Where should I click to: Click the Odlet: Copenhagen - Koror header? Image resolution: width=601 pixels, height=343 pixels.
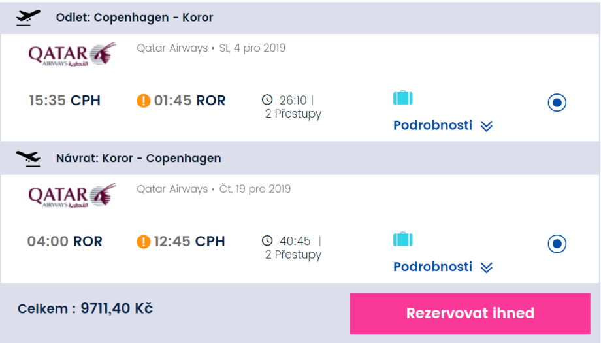coord(135,18)
